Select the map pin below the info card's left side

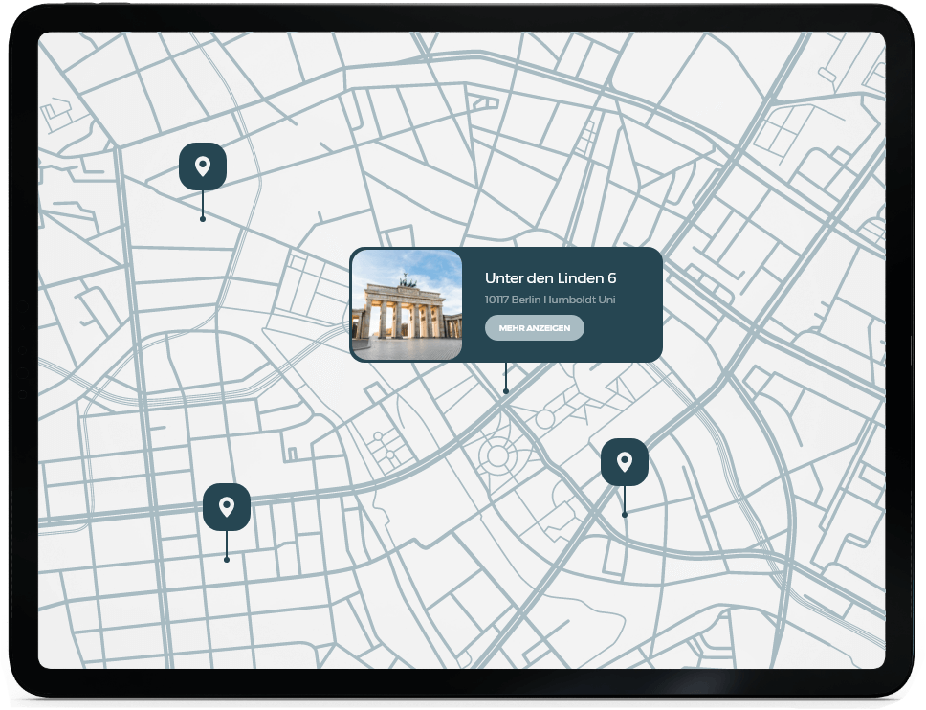[x=226, y=507]
